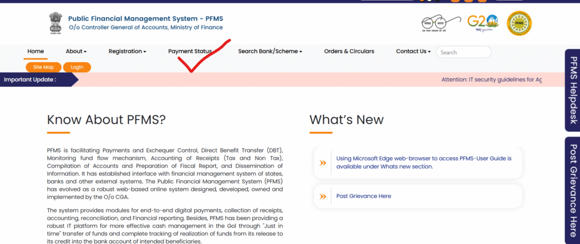This screenshot has height=244, width=580.
Task: Open the Post Grievance Here side tab
Action: tap(572, 190)
